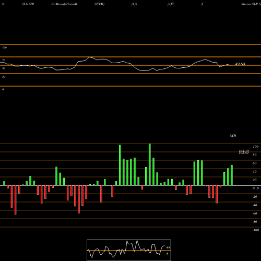Click the RSI axis label 30
The width and height of the screenshot is (261, 261).
pyautogui.click(x=4, y=77)
